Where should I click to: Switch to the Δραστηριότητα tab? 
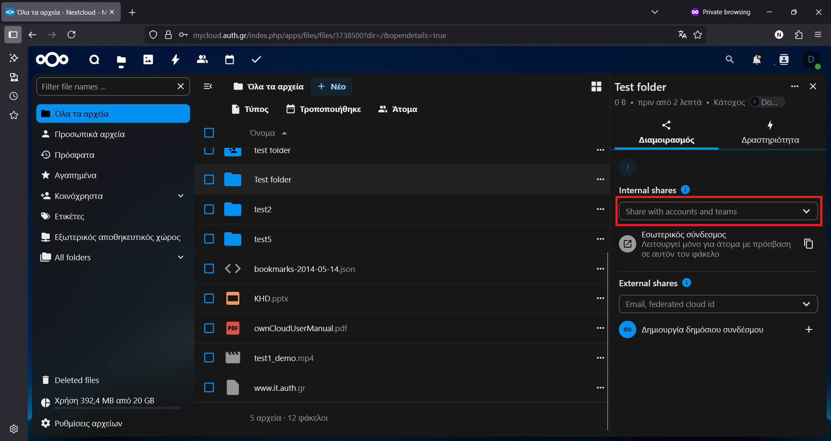[x=770, y=133]
